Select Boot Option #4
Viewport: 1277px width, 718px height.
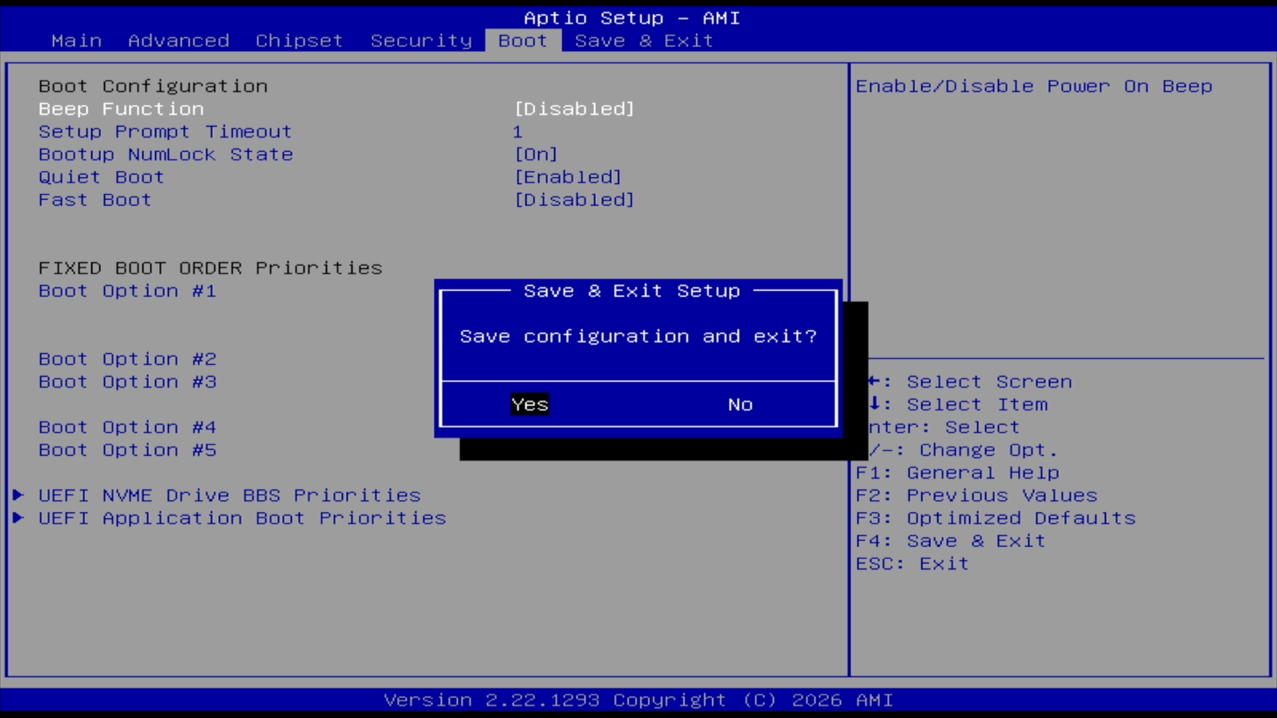point(128,428)
